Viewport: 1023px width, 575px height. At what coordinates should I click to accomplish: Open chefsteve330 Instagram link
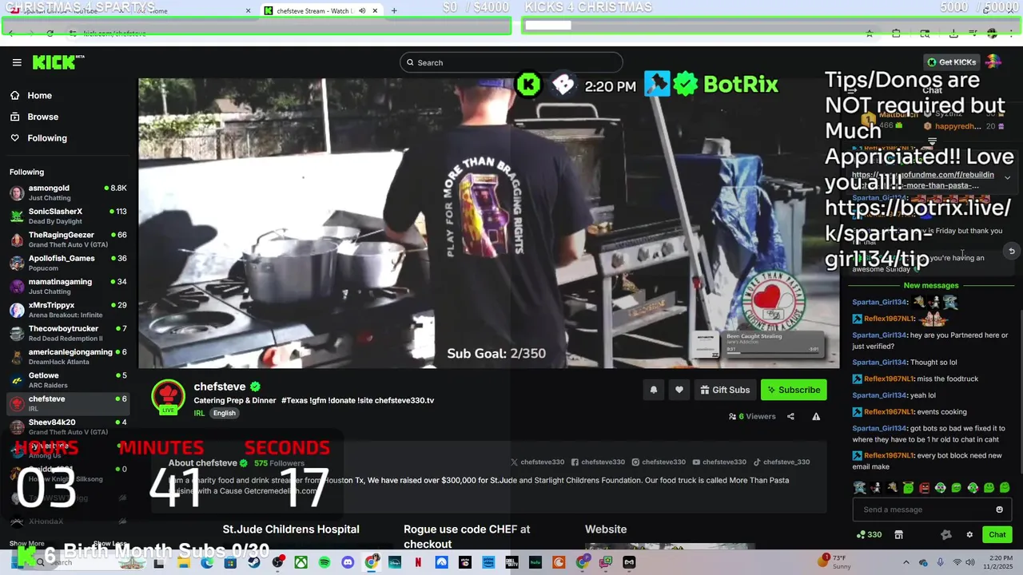[659, 462]
